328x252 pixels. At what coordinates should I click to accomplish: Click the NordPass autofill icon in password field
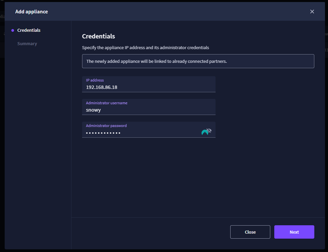tap(204, 132)
